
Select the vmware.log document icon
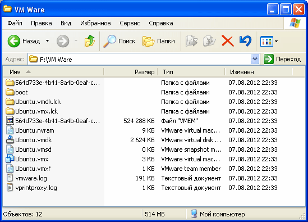pyautogui.click(x=10, y=178)
